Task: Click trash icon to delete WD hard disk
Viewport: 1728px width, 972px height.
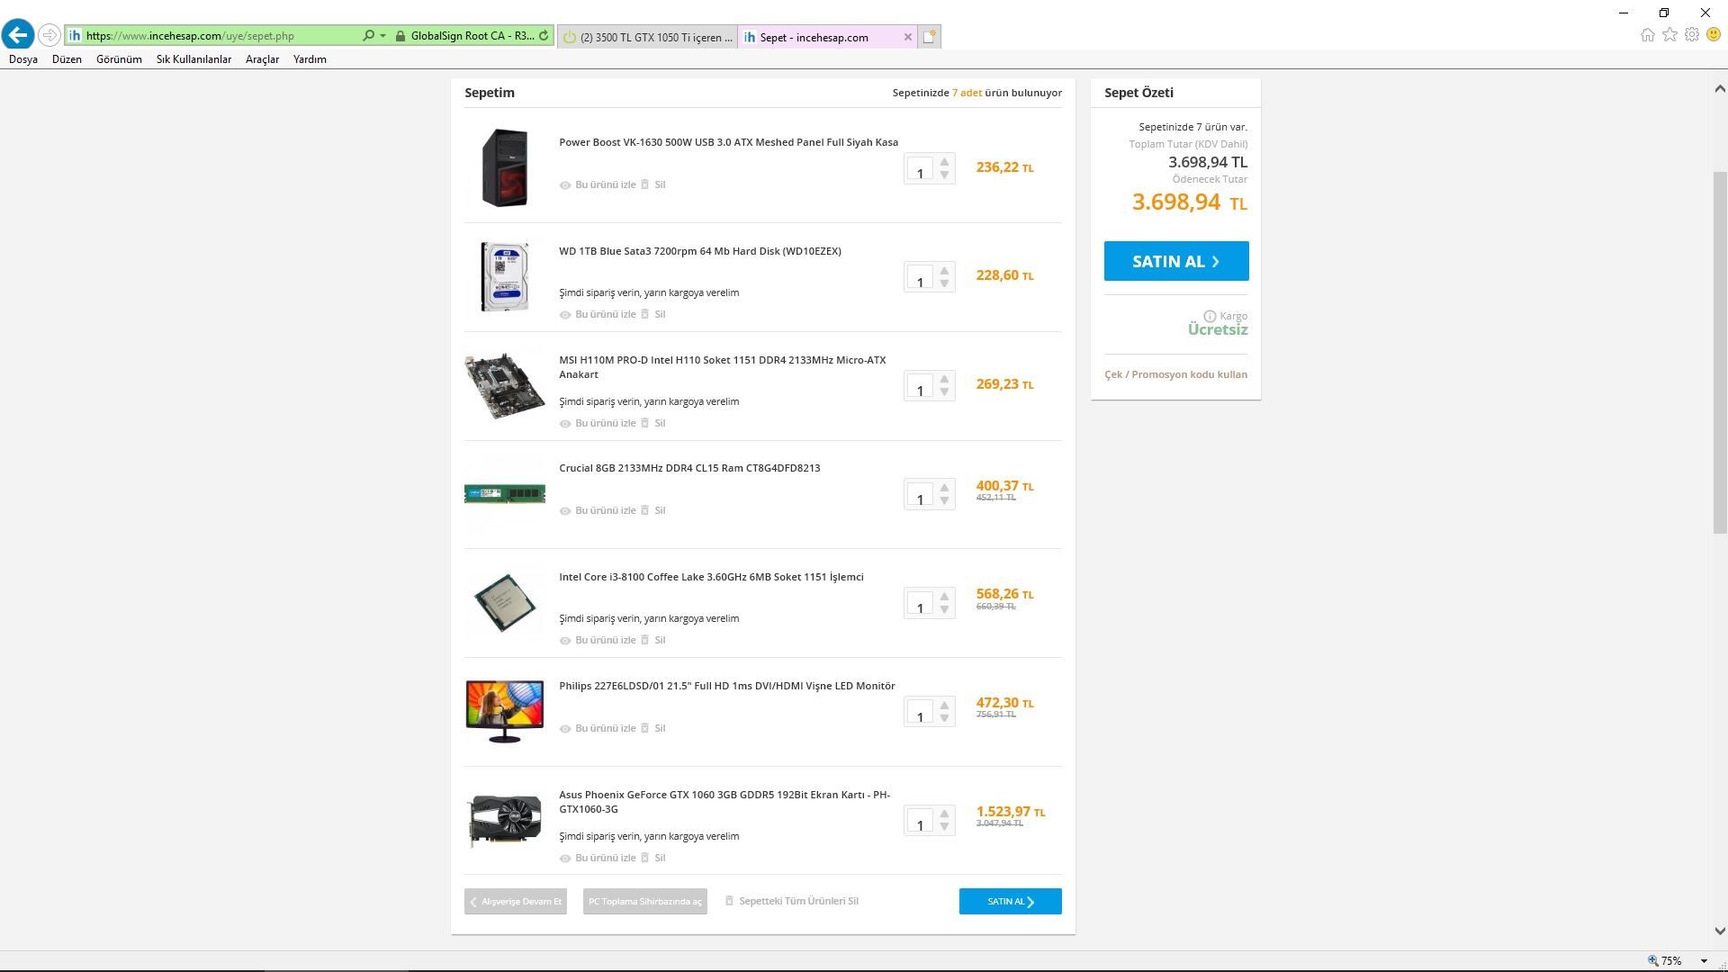Action: pos(644,314)
